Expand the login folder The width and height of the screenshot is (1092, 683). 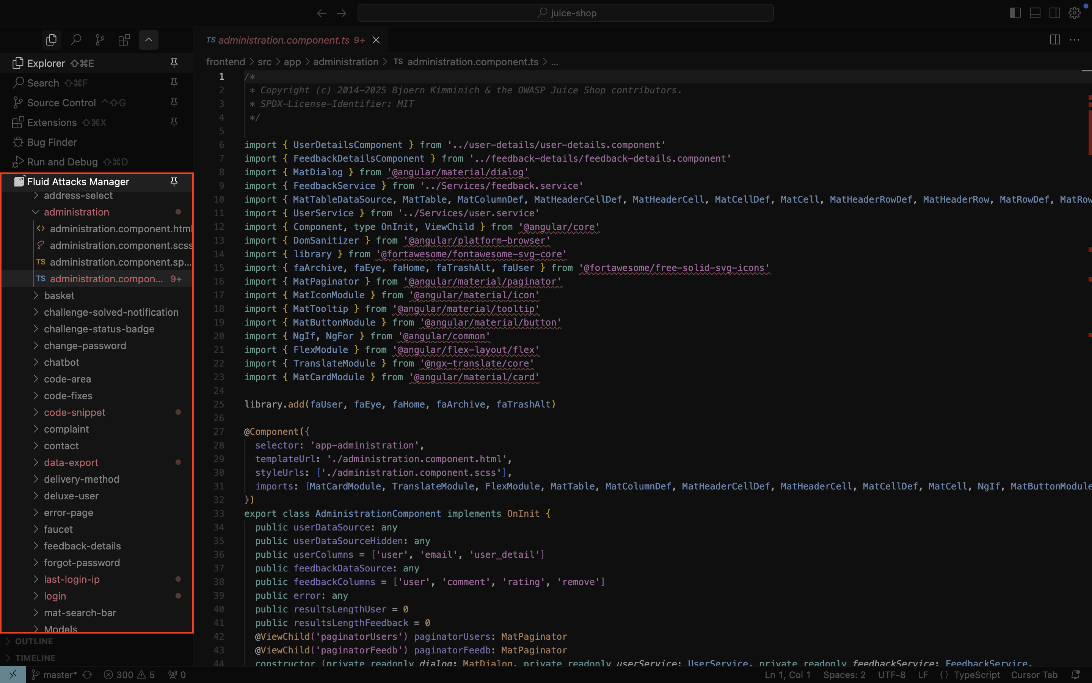click(x=97, y=596)
